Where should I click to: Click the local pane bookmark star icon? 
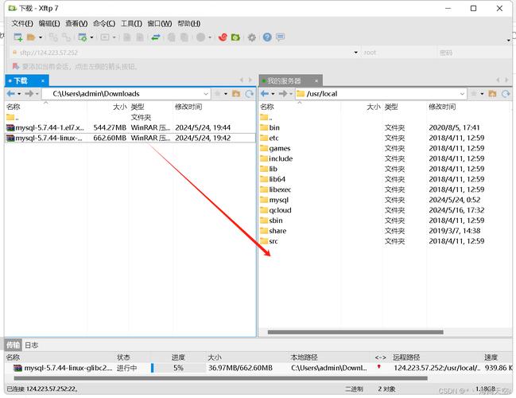(x=218, y=94)
